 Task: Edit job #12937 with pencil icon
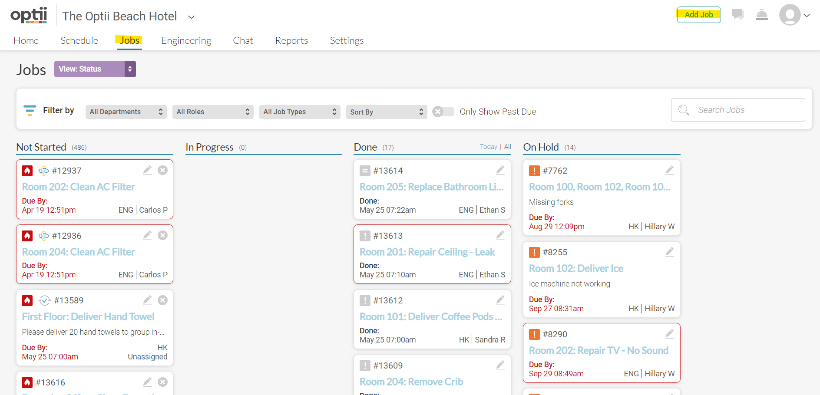tap(148, 170)
